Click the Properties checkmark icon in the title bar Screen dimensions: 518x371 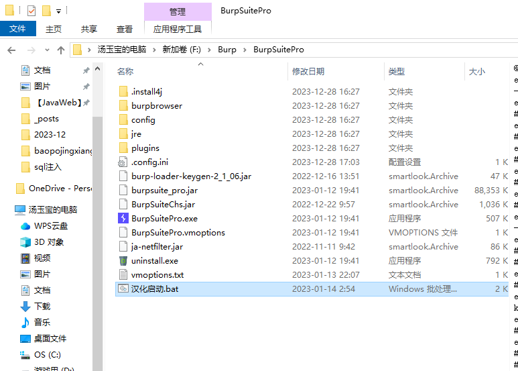click(x=31, y=11)
